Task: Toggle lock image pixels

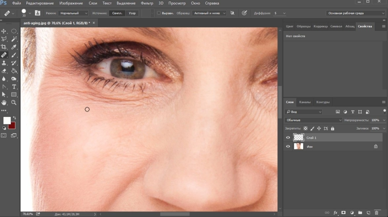Action: point(312,128)
